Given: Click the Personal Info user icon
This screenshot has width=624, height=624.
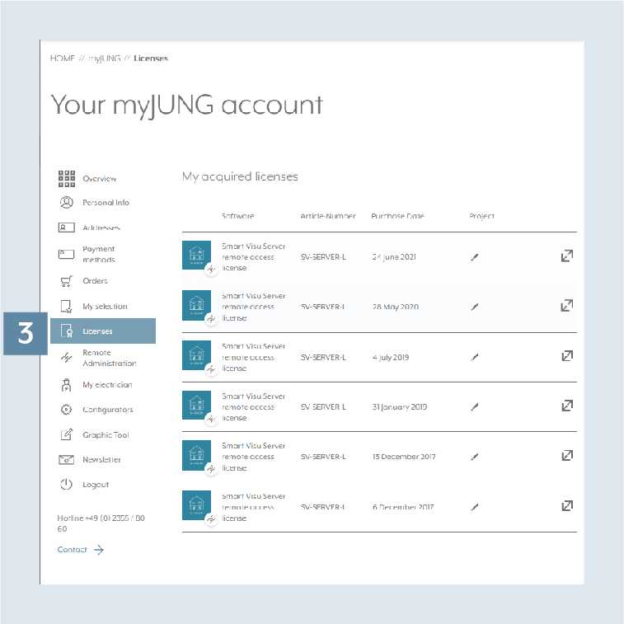Looking at the screenshot, I should pyautogui.click(x=67, y=203).
